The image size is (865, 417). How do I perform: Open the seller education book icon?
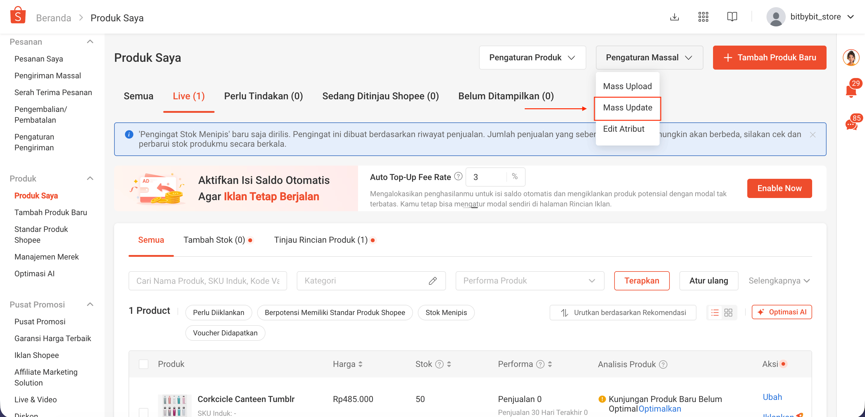732,17
